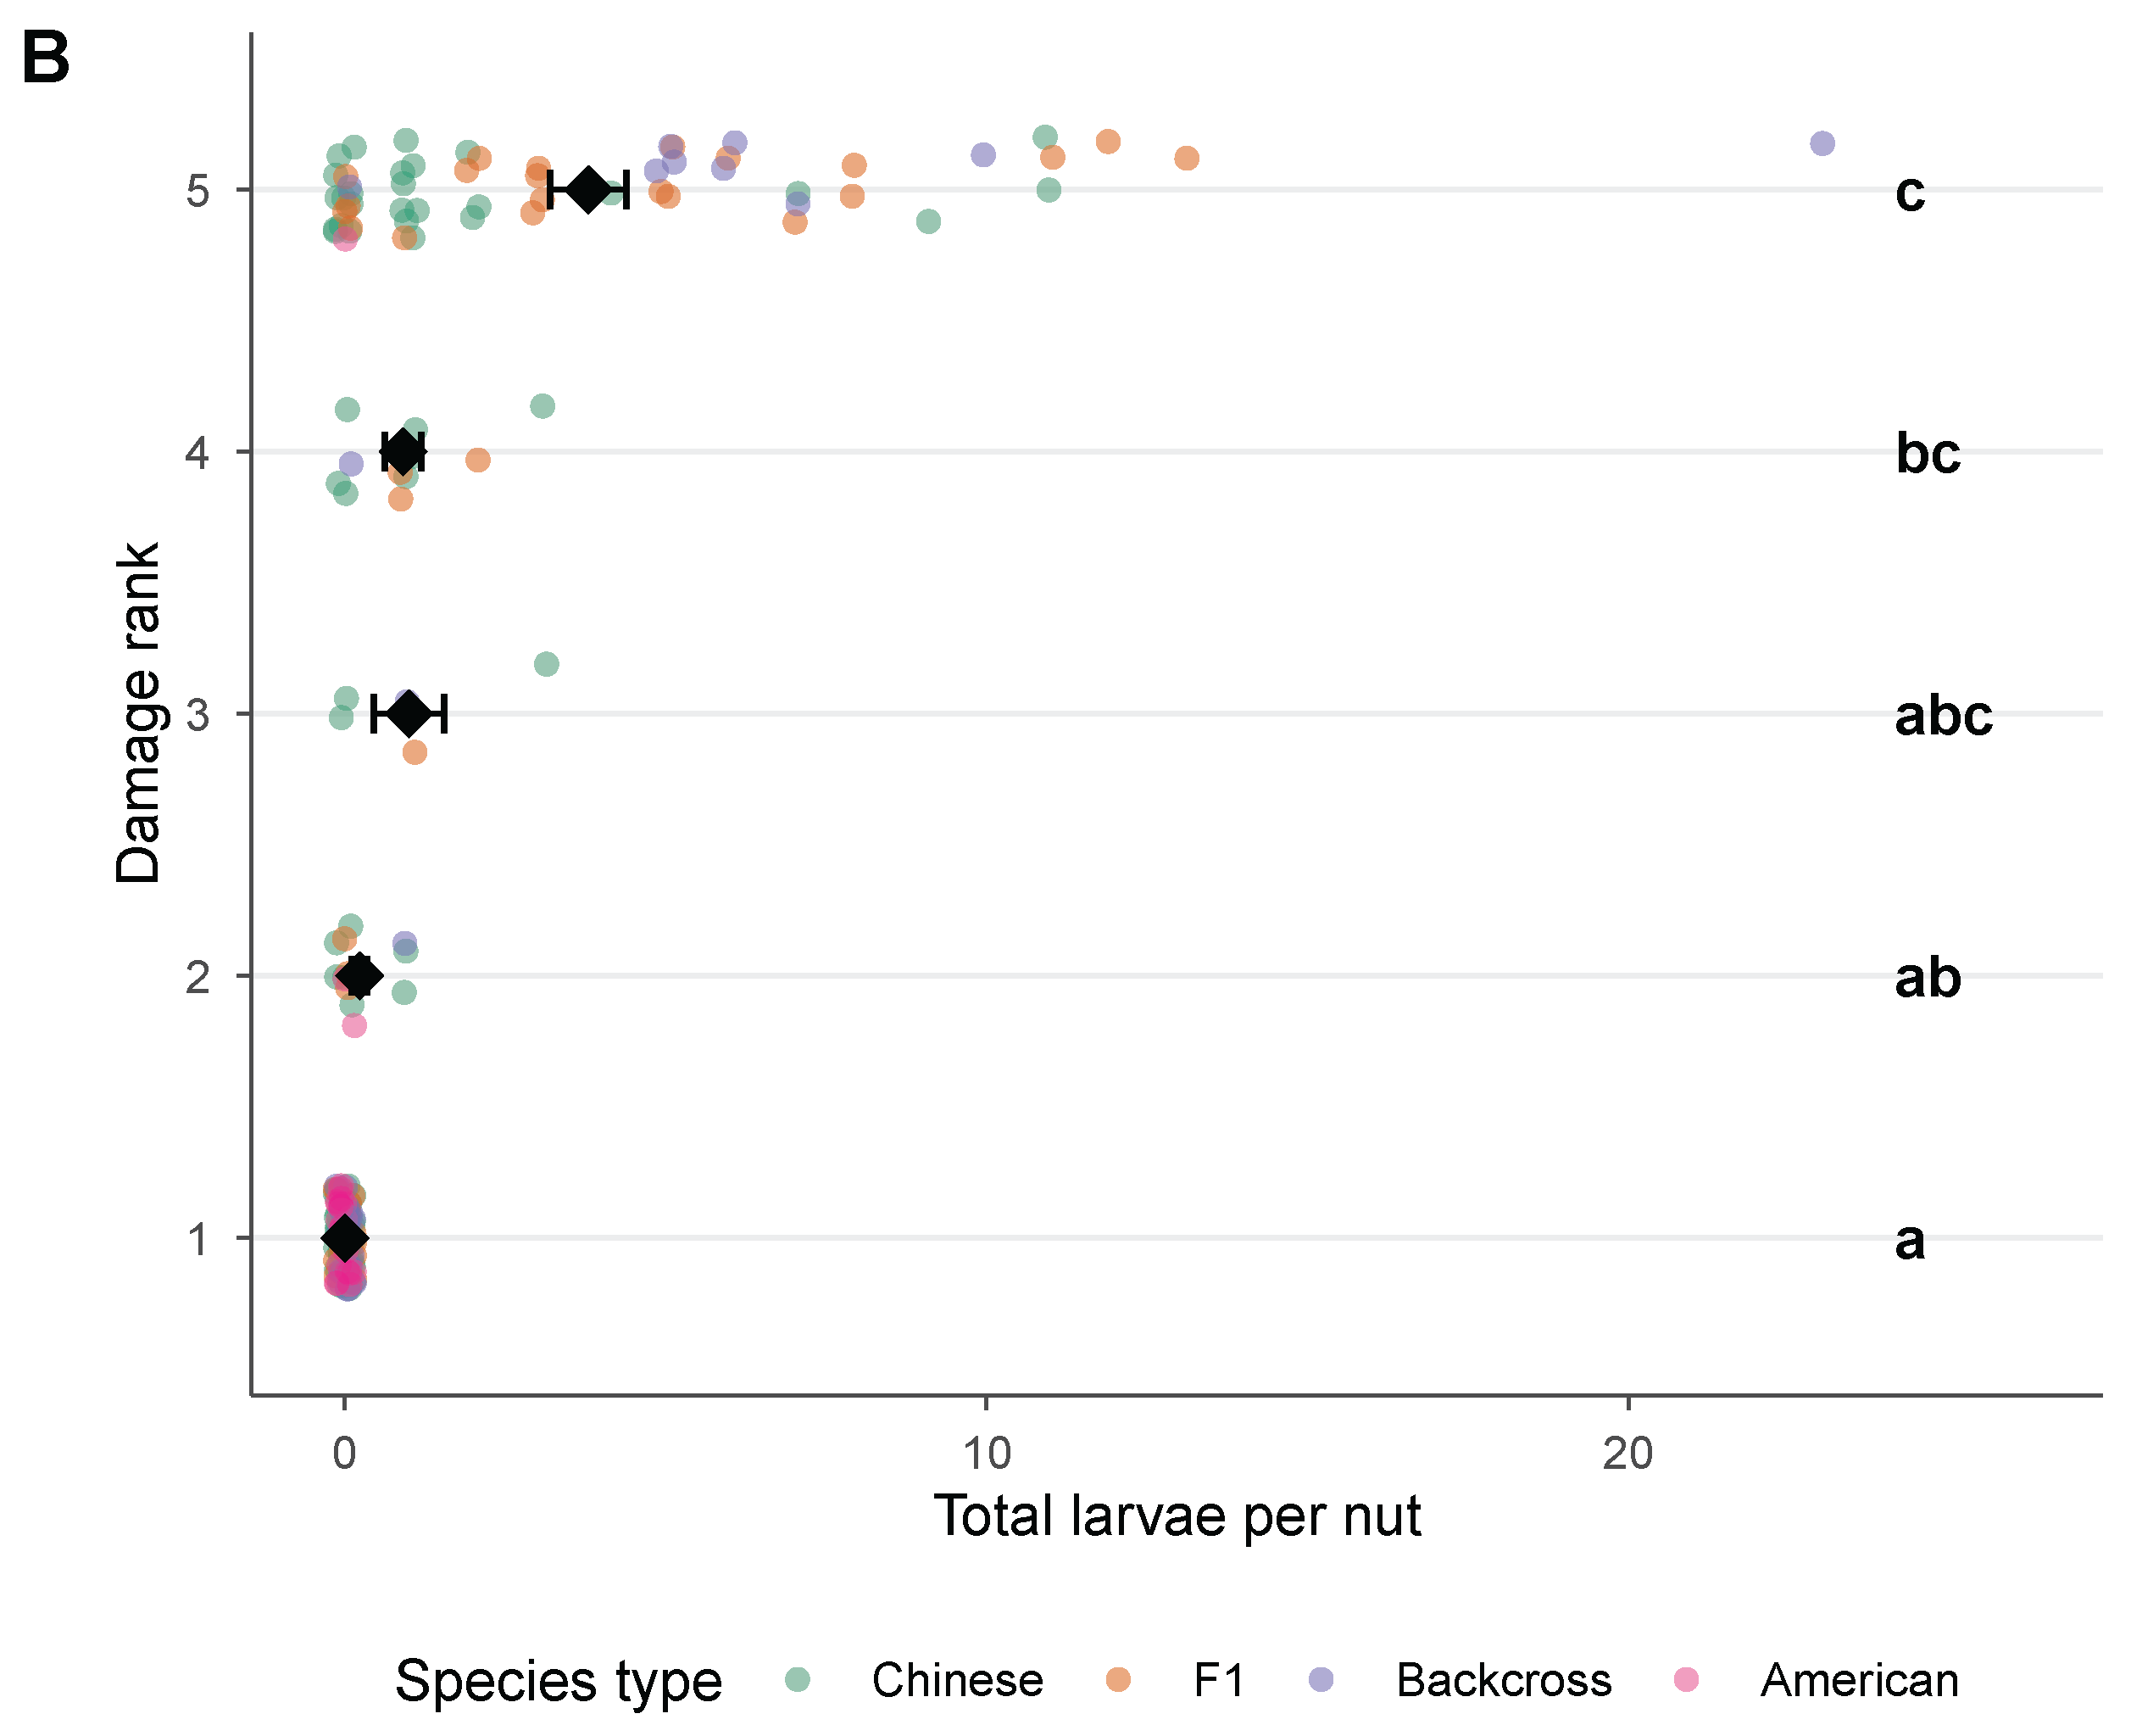Click the 'Total larvae per nut' axis title
The image size is (2131, 1736).
tap(1177, 1517)
